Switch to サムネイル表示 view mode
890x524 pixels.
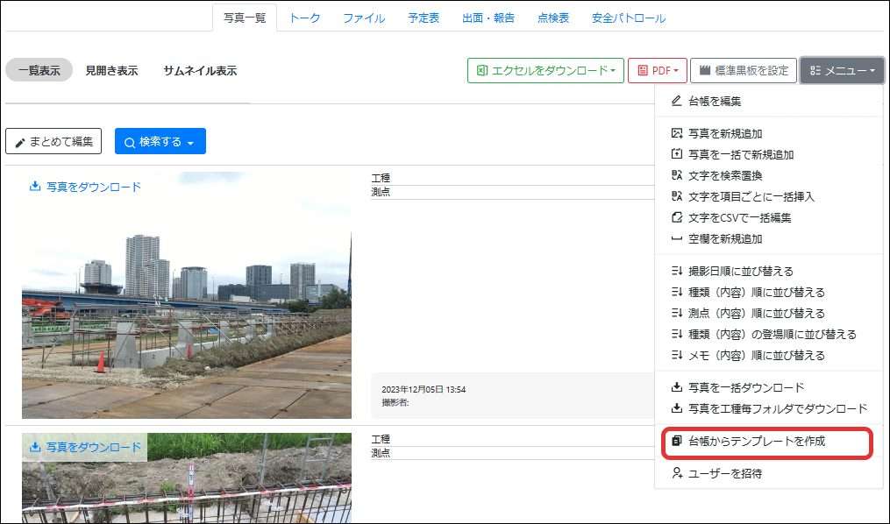pos(200,71)
